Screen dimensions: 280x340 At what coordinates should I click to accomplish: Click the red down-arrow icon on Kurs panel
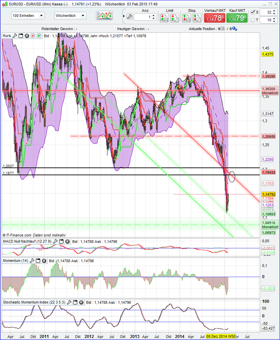pos(33,36)
